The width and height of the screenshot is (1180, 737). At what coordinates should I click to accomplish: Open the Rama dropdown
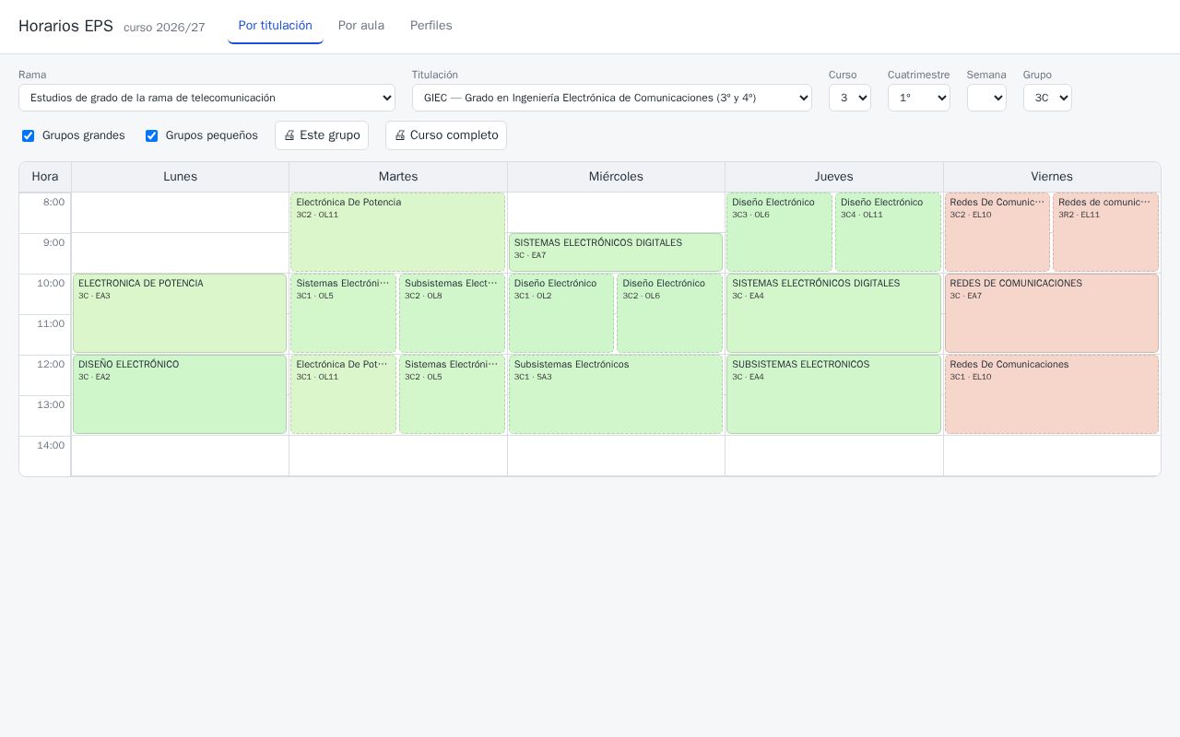tap(206, 98)
